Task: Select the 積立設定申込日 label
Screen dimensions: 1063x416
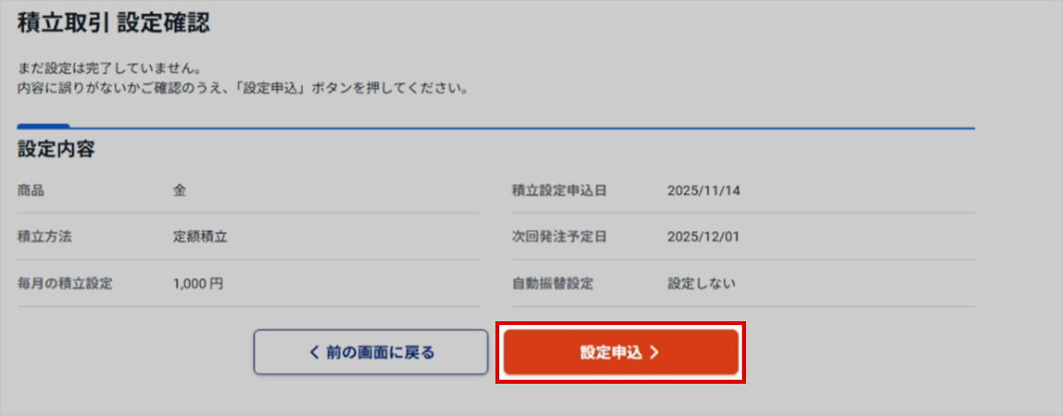Action: [x=559, y=190]
